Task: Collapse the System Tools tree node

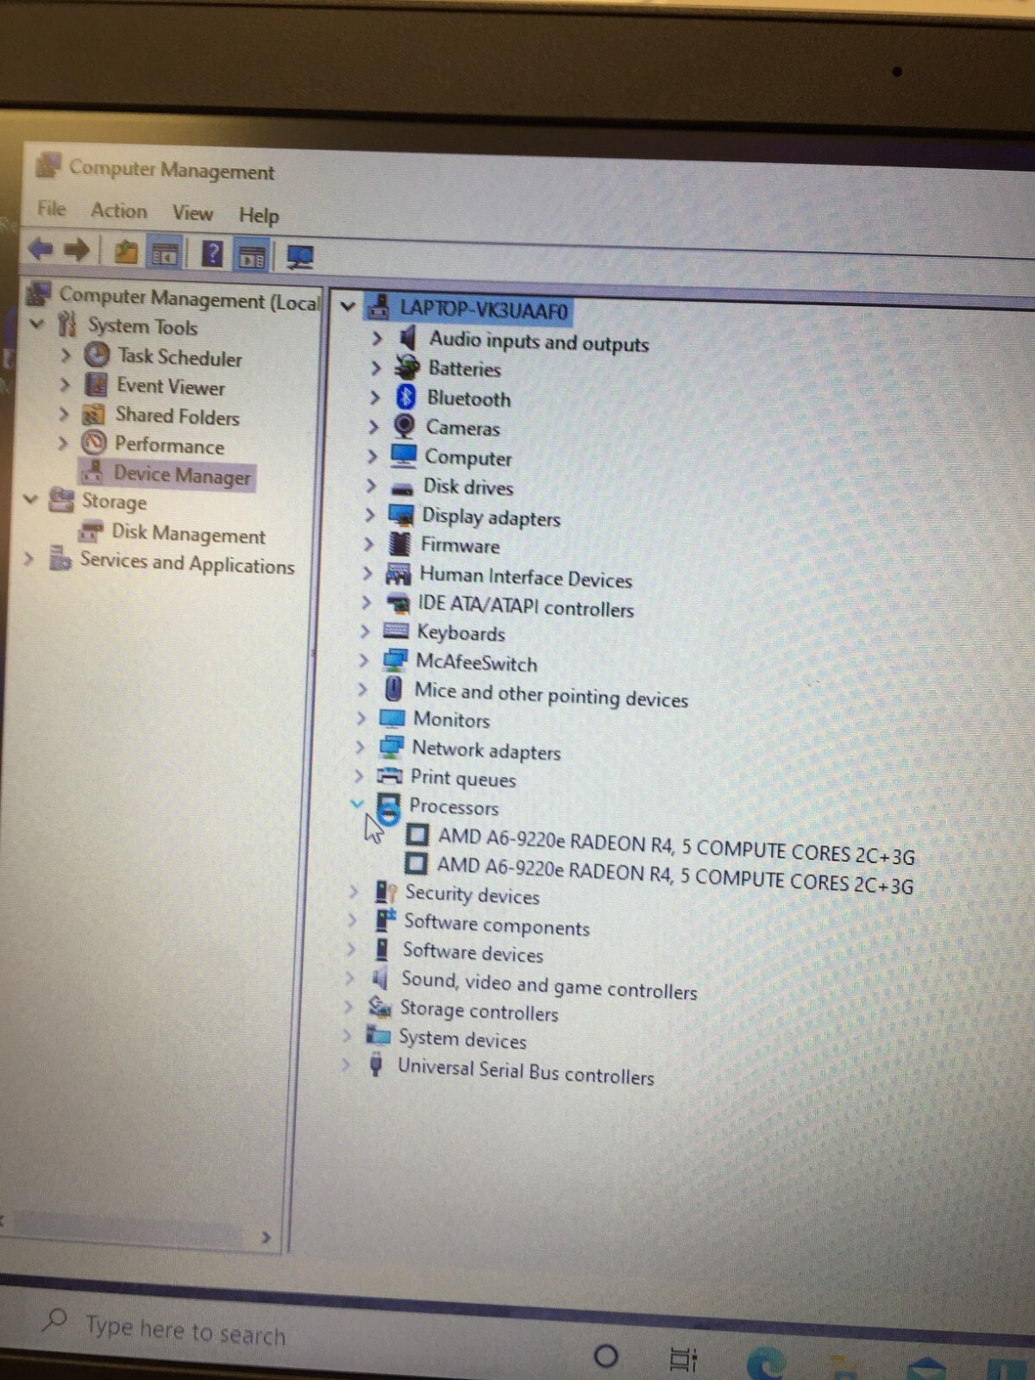Action: 36,324
